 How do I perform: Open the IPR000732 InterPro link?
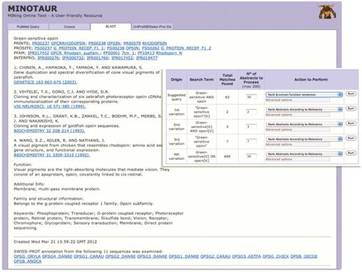click(72, 58)
